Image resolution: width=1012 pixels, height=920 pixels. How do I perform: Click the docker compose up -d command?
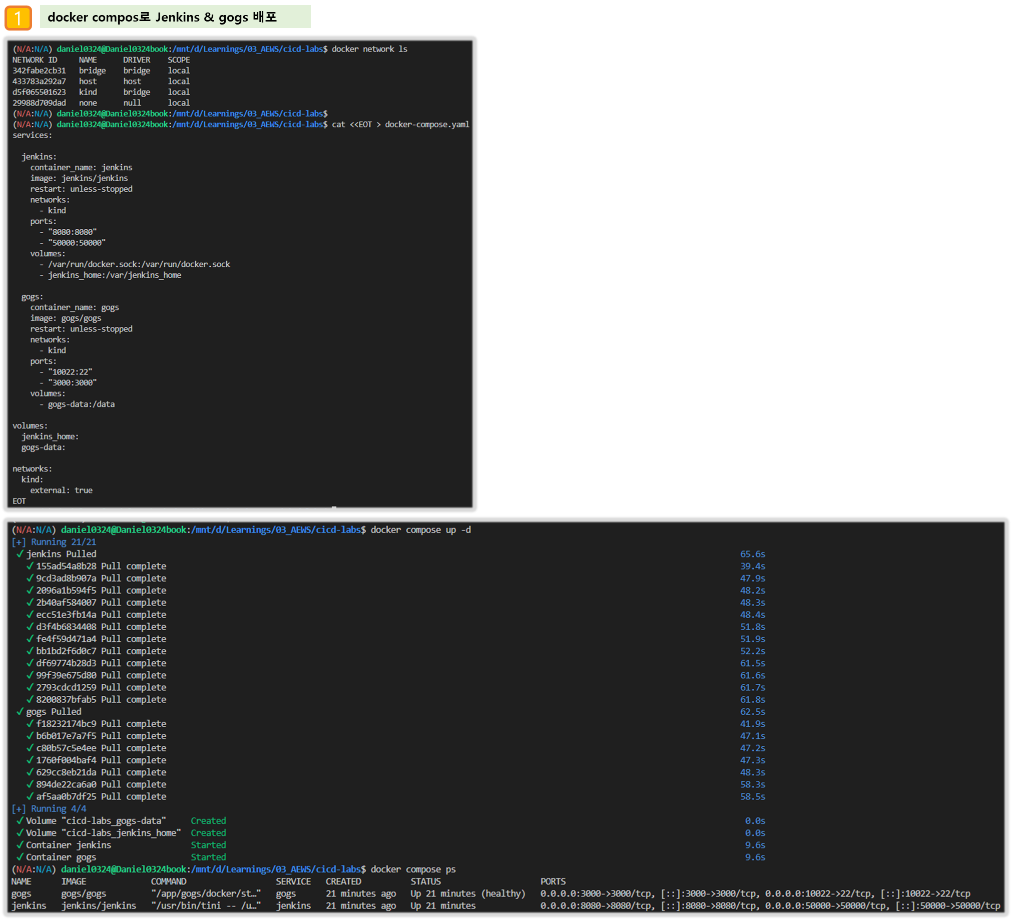point(420,530)
